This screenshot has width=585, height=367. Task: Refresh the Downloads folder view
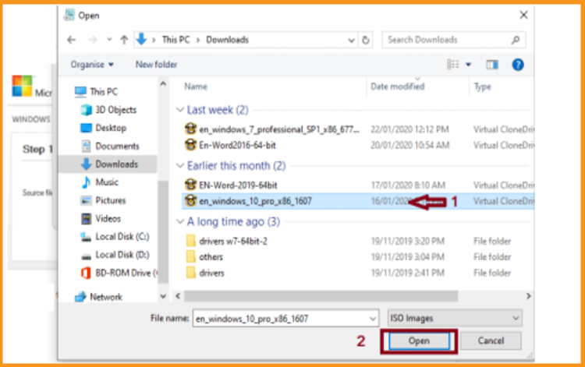[366, 40]
